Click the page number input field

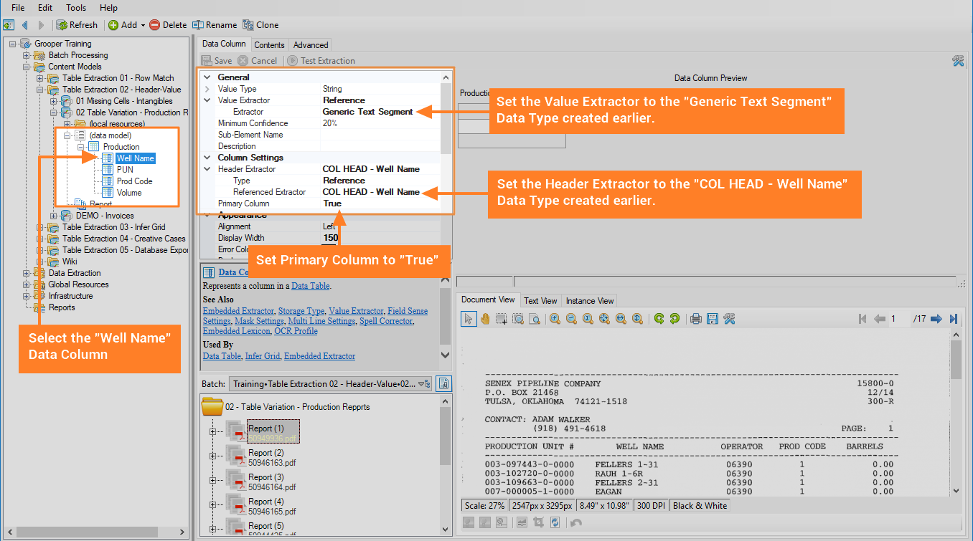898,319
